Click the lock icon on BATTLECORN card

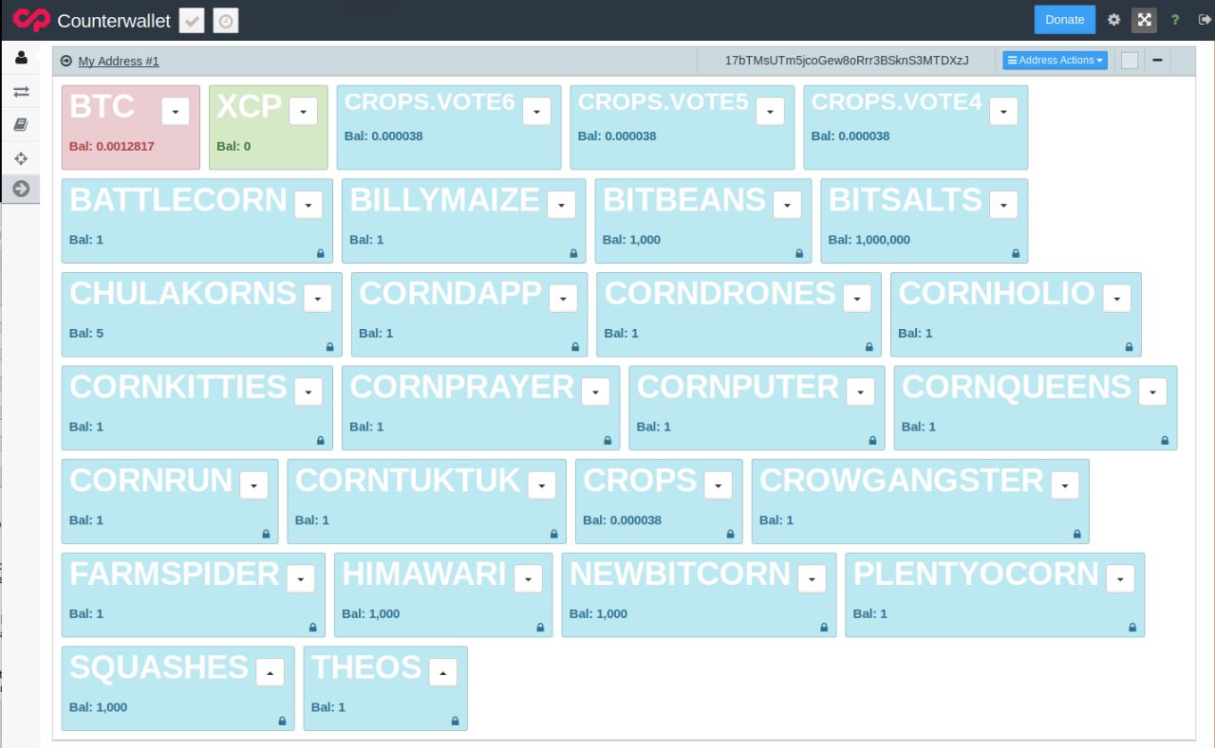[320, 253]
